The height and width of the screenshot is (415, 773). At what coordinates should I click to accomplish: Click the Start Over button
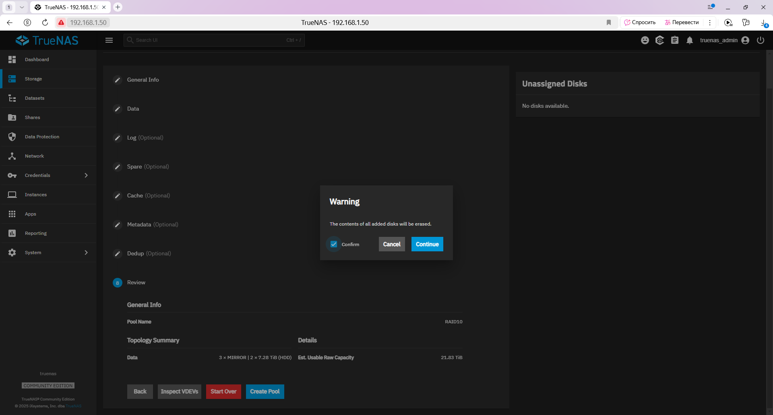(223, 392)
